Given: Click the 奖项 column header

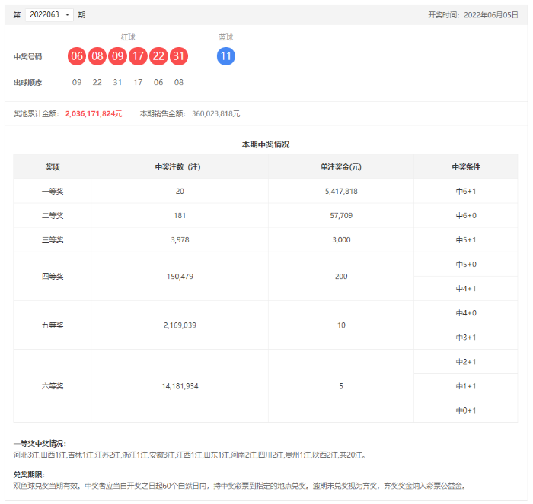Looking at the screenshot, I should [53, 166].
